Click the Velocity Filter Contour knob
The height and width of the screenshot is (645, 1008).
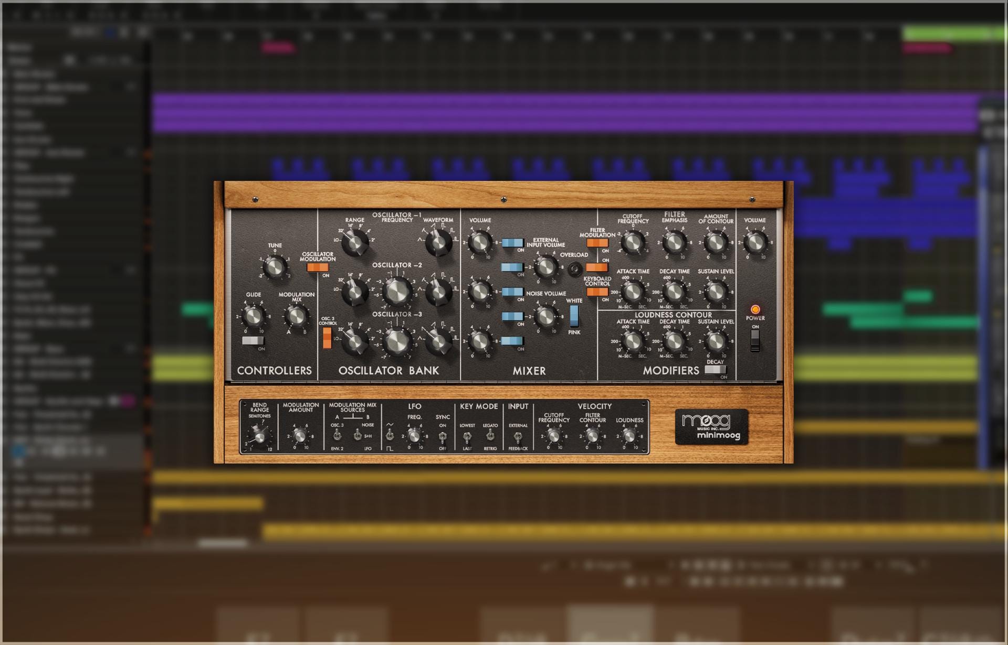(592, 436)
